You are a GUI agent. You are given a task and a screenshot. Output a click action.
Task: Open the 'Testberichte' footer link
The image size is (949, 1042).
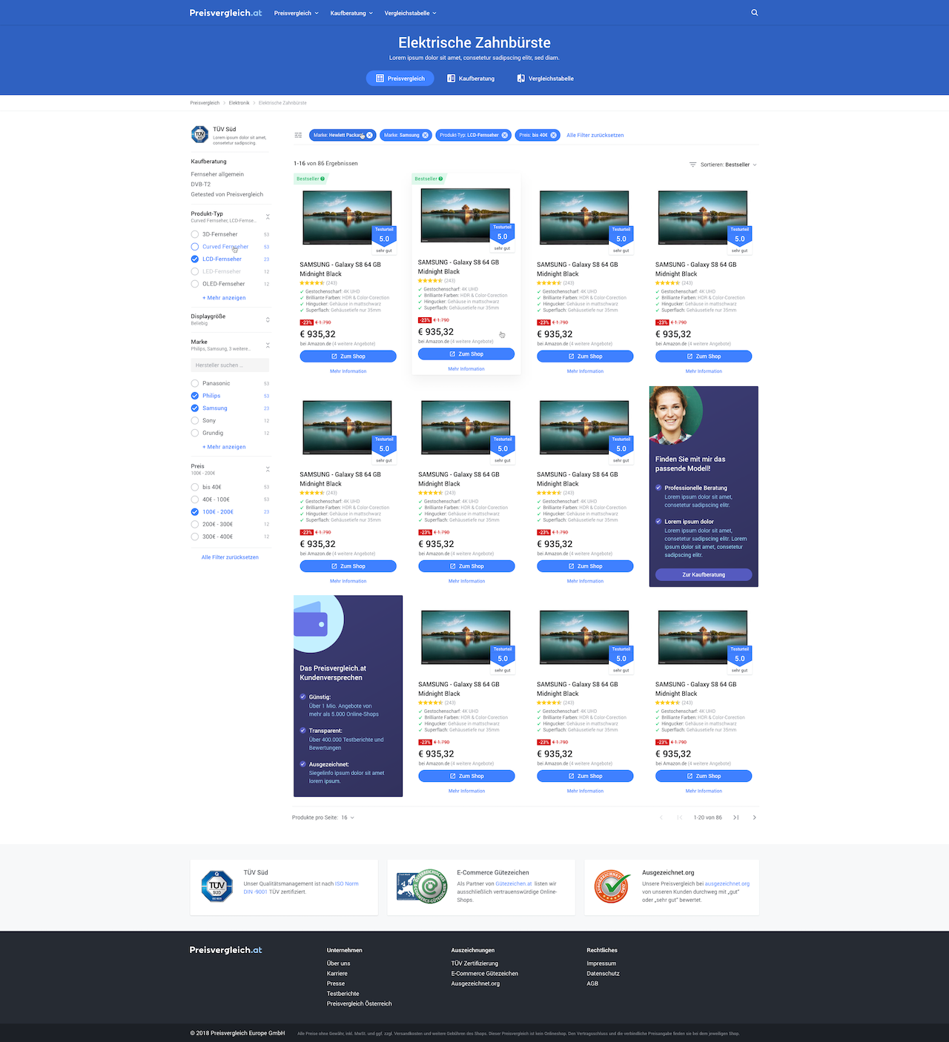pos(343,994)
